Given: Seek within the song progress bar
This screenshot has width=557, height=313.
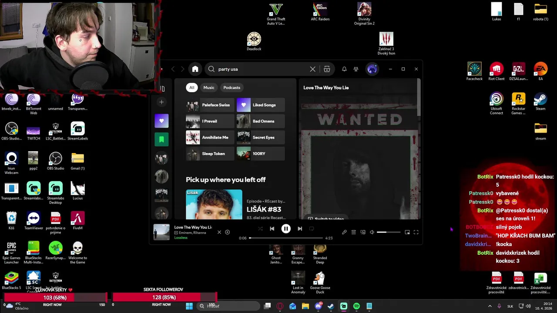Looking at the screenshot, I should point(286,238).
